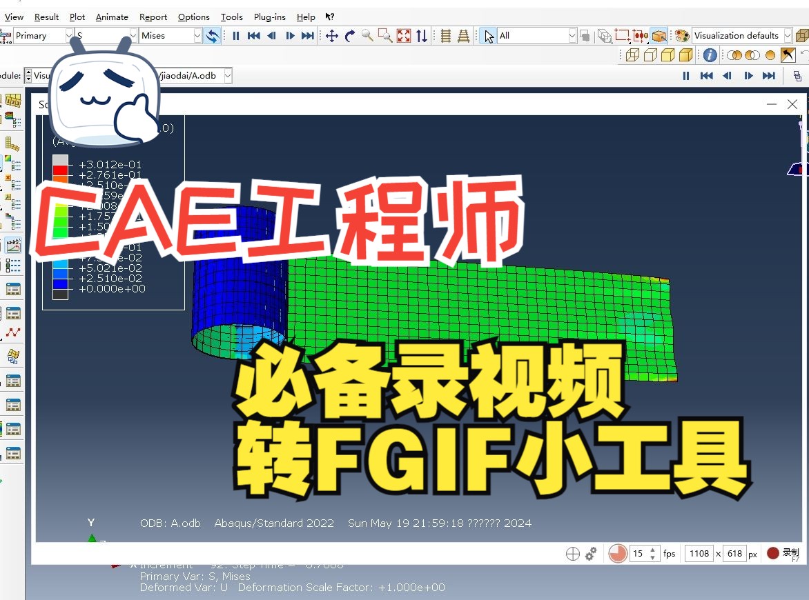
Task: Click the blue Query information icon
Action: tap(710, 54)
